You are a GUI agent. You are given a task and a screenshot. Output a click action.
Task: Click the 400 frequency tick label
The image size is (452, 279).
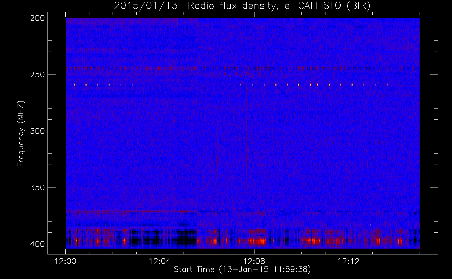[x=37, y=244]
